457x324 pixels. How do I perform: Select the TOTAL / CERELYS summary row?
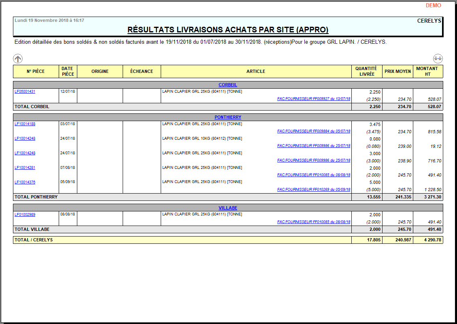point(182,240)
